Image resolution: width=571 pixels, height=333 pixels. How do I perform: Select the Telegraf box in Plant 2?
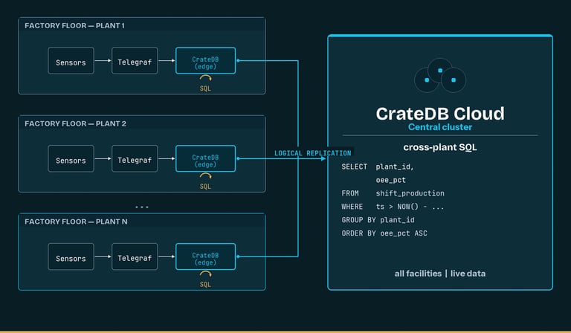135,158
